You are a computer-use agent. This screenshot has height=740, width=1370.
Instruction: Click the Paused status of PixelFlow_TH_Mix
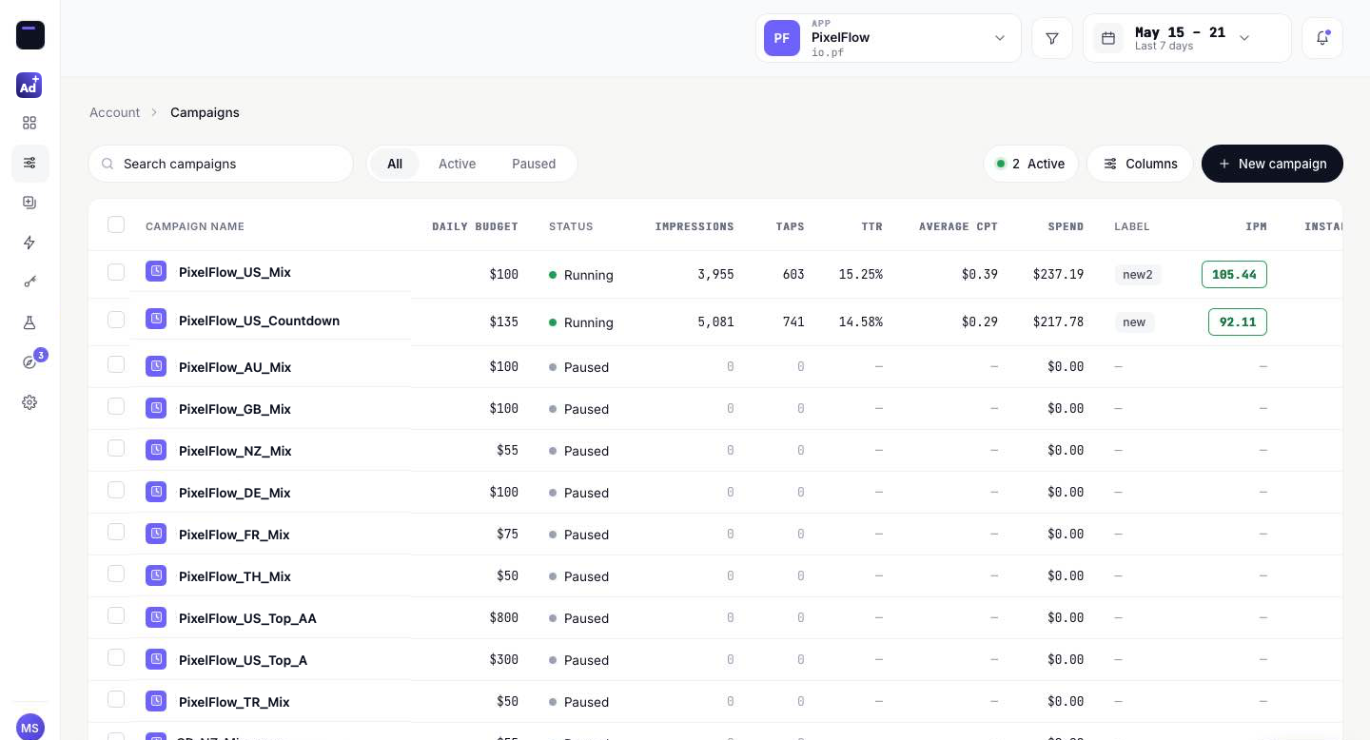(578, 576)
